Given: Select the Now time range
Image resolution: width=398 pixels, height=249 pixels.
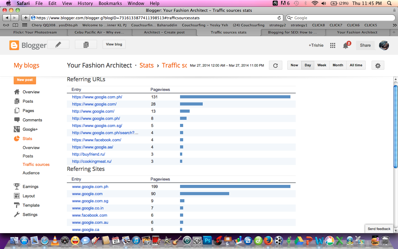Looking at the screenshot, I should tap(294, 65).
